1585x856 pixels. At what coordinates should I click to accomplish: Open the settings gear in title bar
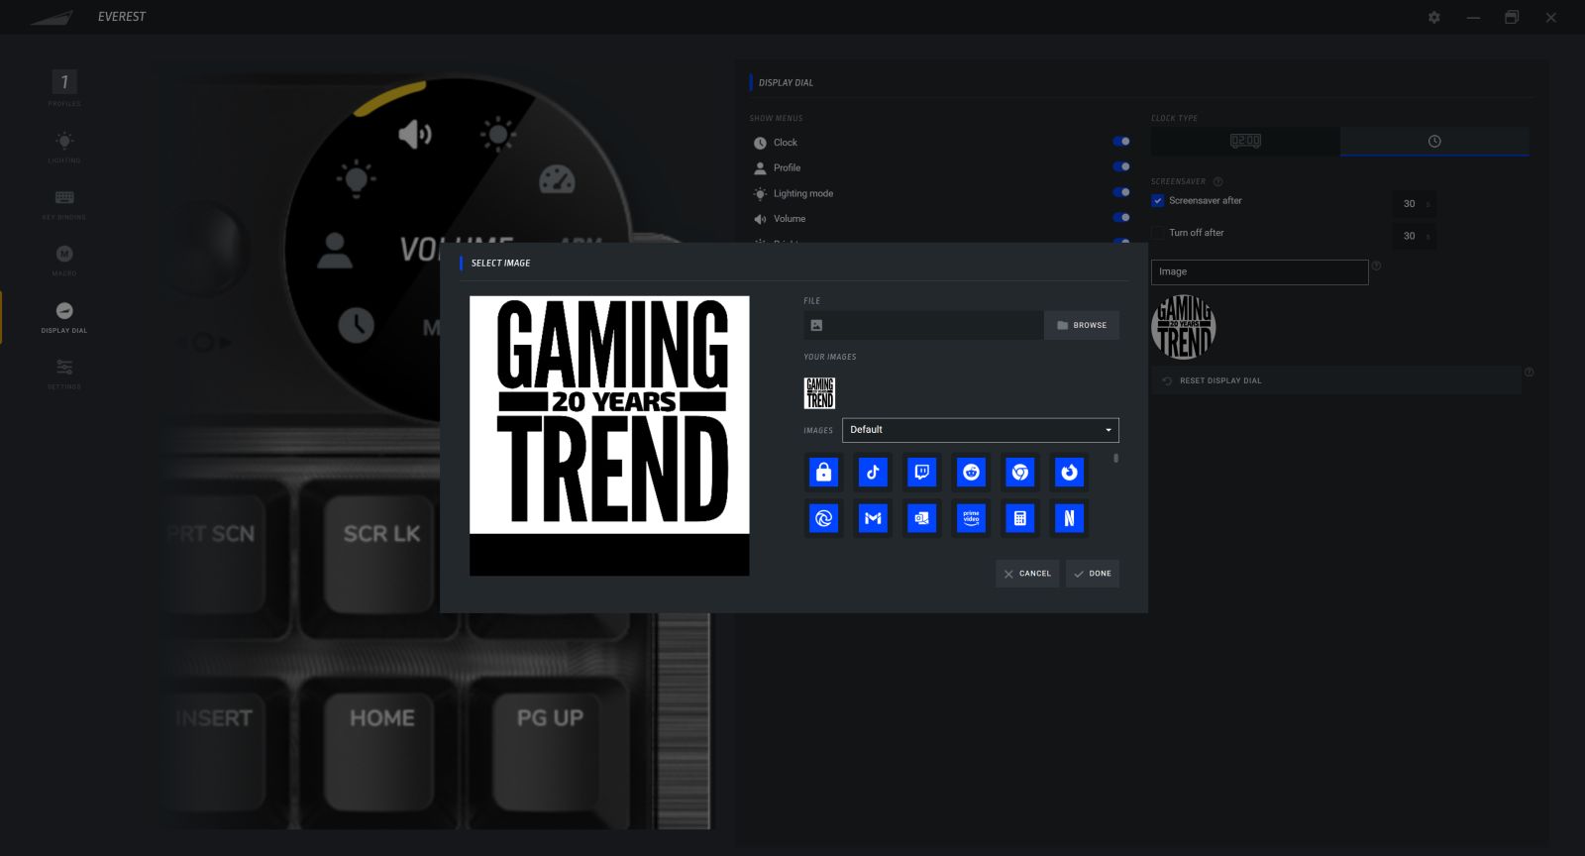coord(1434,17)
